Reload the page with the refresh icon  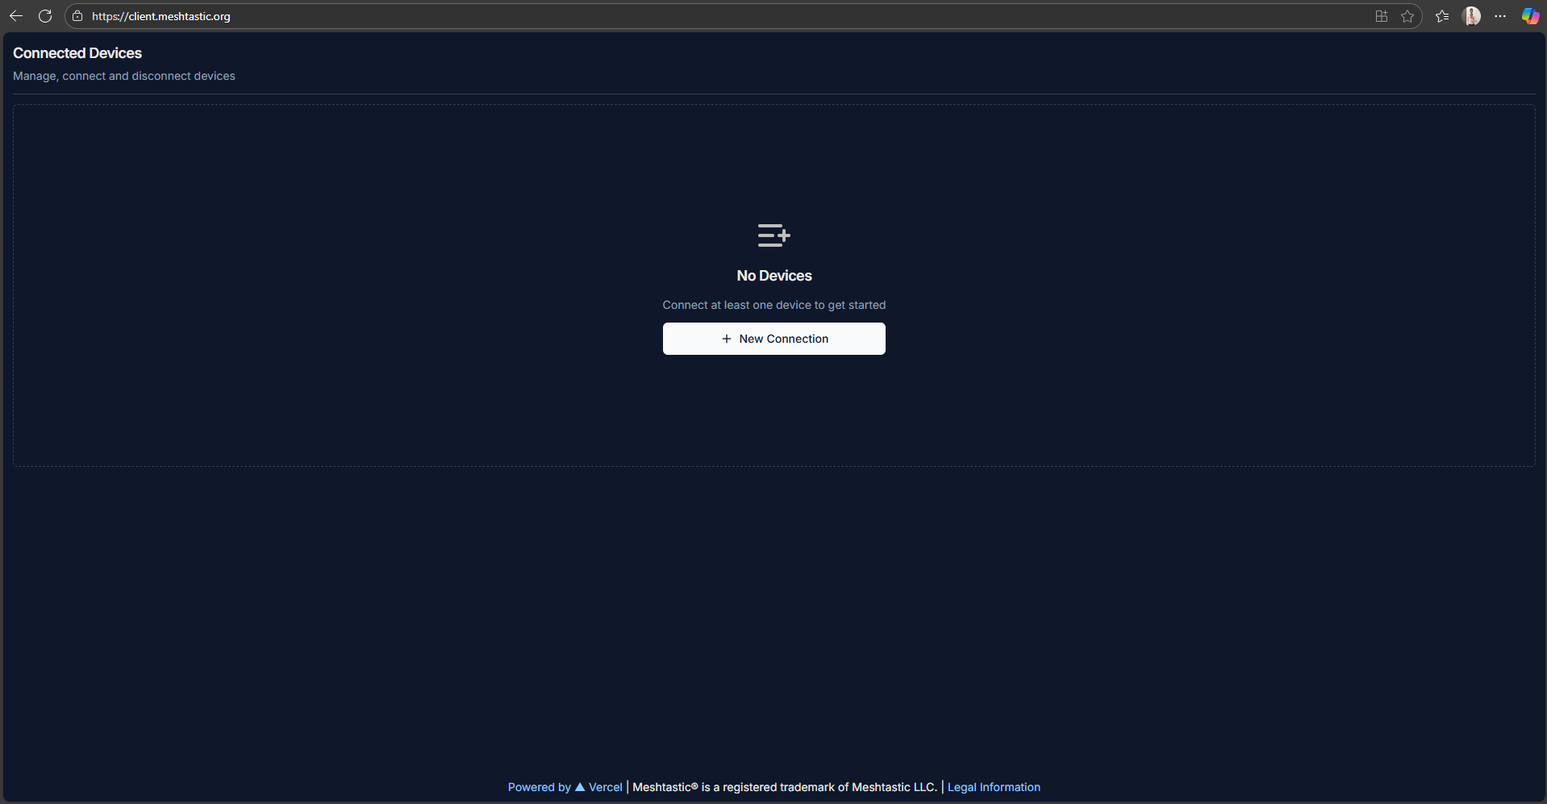coord(45,16)
